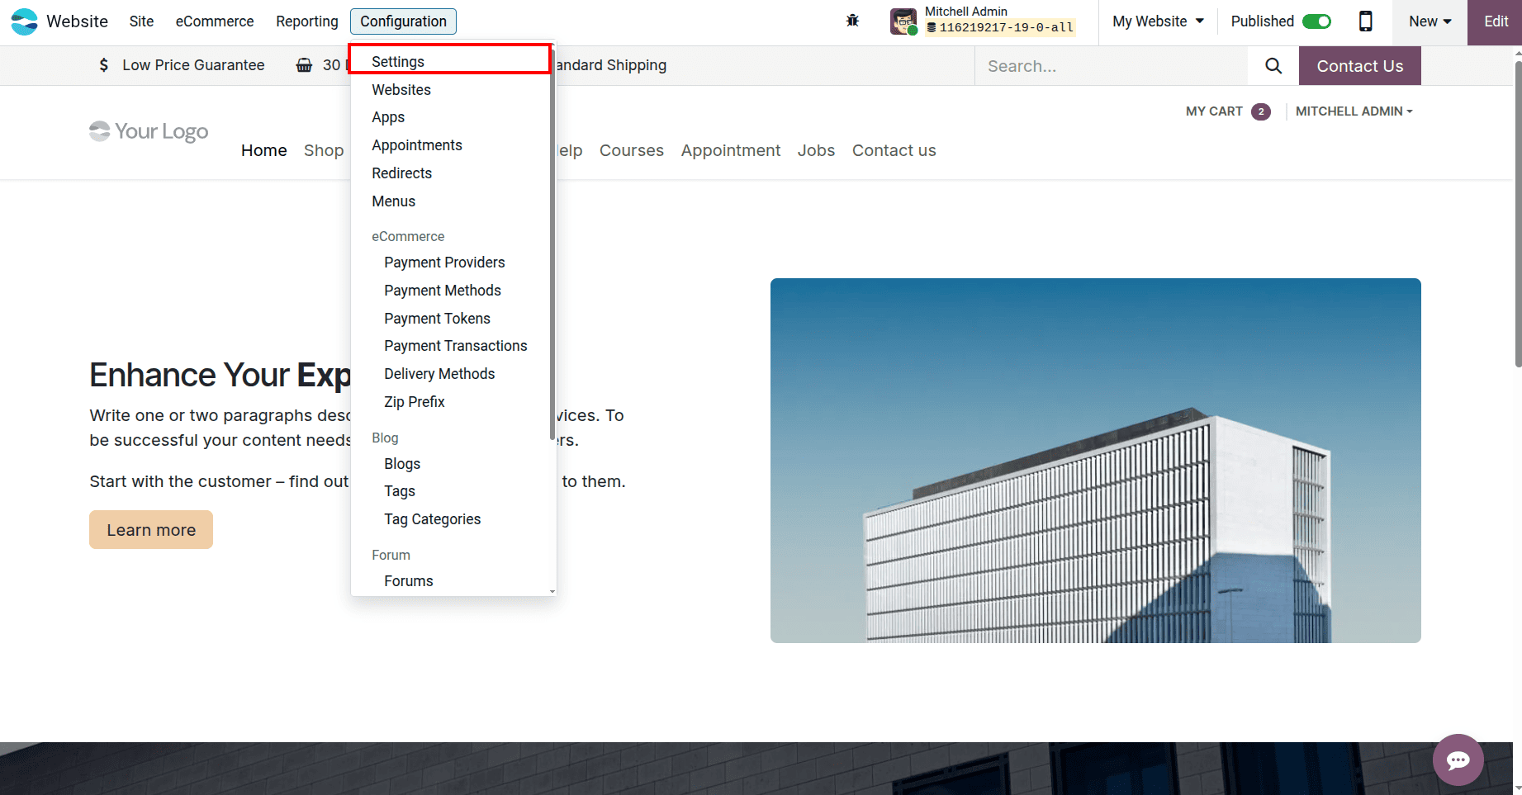Open Zip Prefix entry
The height and width of the screenshot is (795, 1522).
point(450,402)
